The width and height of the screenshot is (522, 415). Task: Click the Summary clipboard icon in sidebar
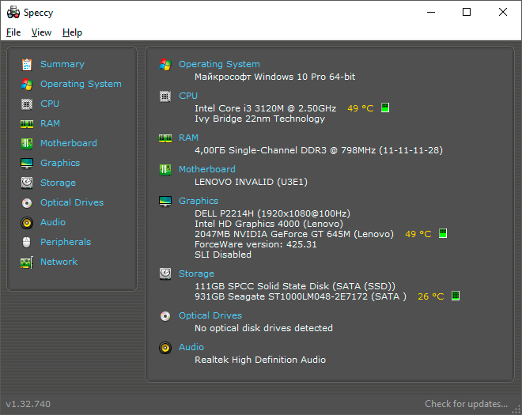pos(27,65)
